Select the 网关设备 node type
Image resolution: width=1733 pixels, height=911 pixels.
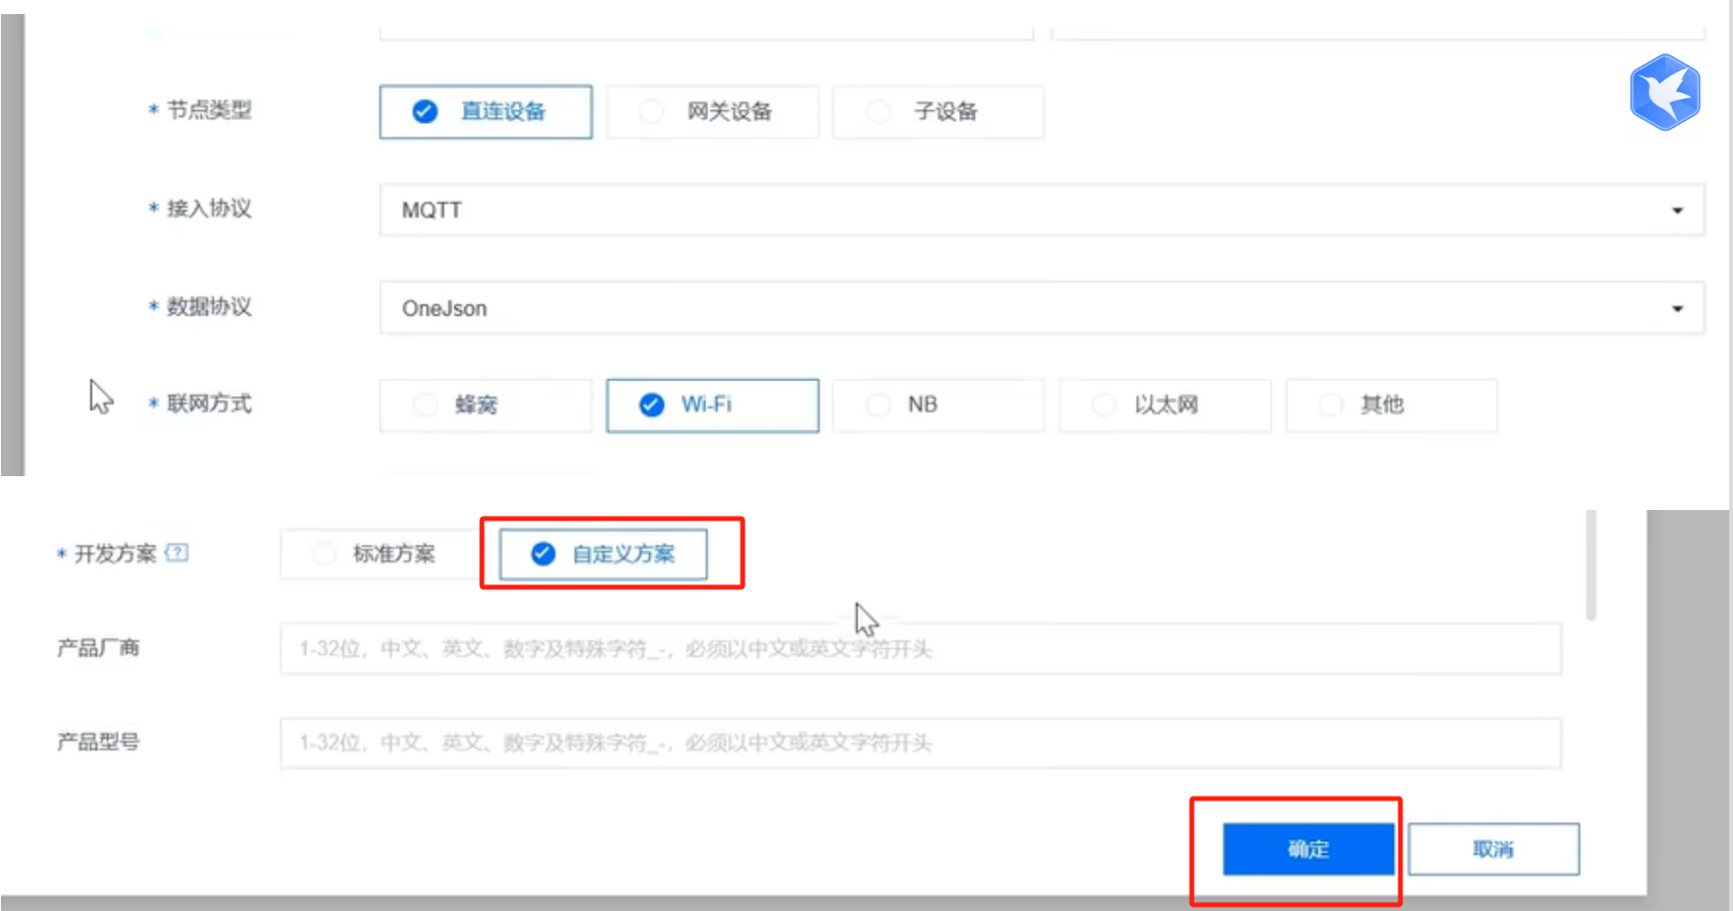coord(712,112)
